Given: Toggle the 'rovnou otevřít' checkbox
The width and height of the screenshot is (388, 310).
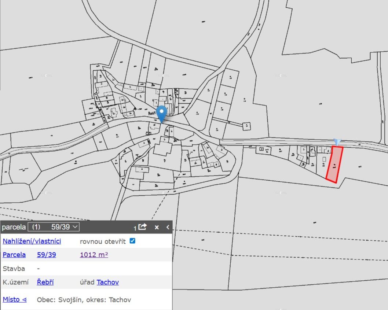Looking at the screenshot, I should [x=133, y=241].
